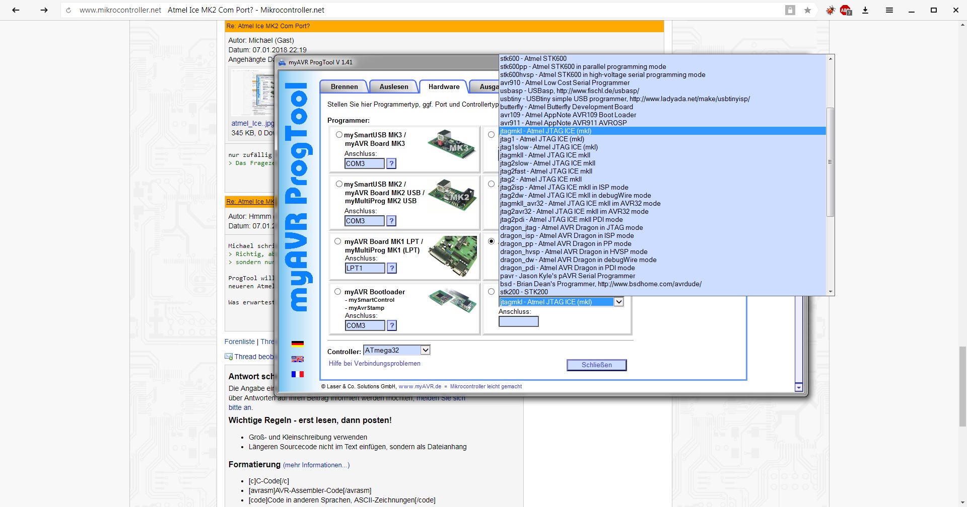
Task: Click the programmer list scroll-down arrow
Action: pos(831,292)
